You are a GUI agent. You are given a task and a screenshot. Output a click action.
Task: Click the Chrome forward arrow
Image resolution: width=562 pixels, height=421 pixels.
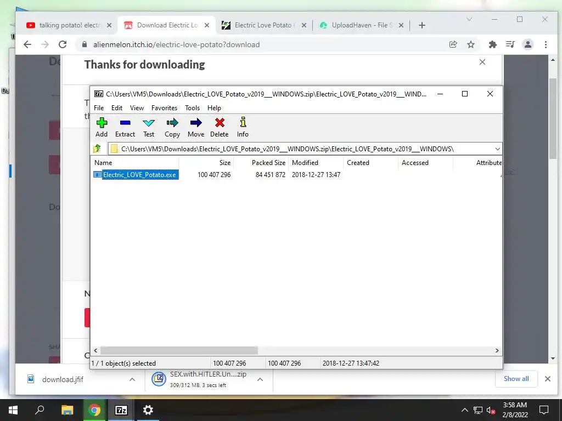point(45,44)
